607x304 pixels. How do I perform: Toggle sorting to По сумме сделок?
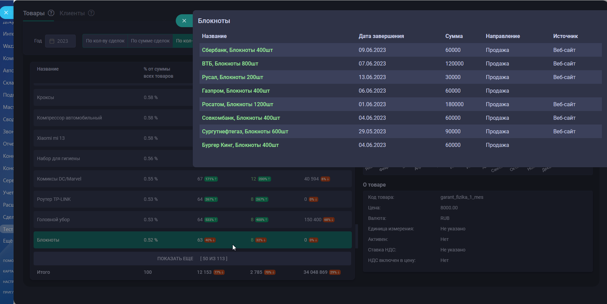click(x=150, y=41)
